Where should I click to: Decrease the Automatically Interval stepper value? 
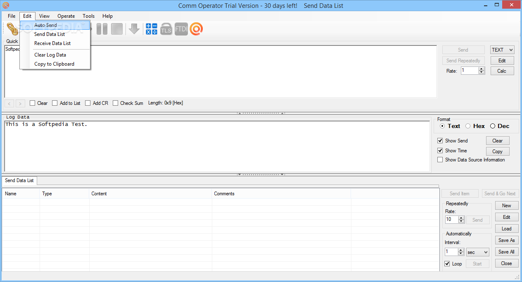coord(462,254)
